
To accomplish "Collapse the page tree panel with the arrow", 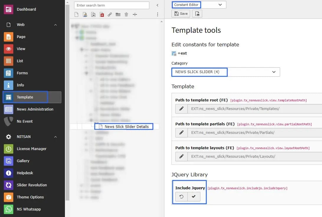I will [158, 5].
